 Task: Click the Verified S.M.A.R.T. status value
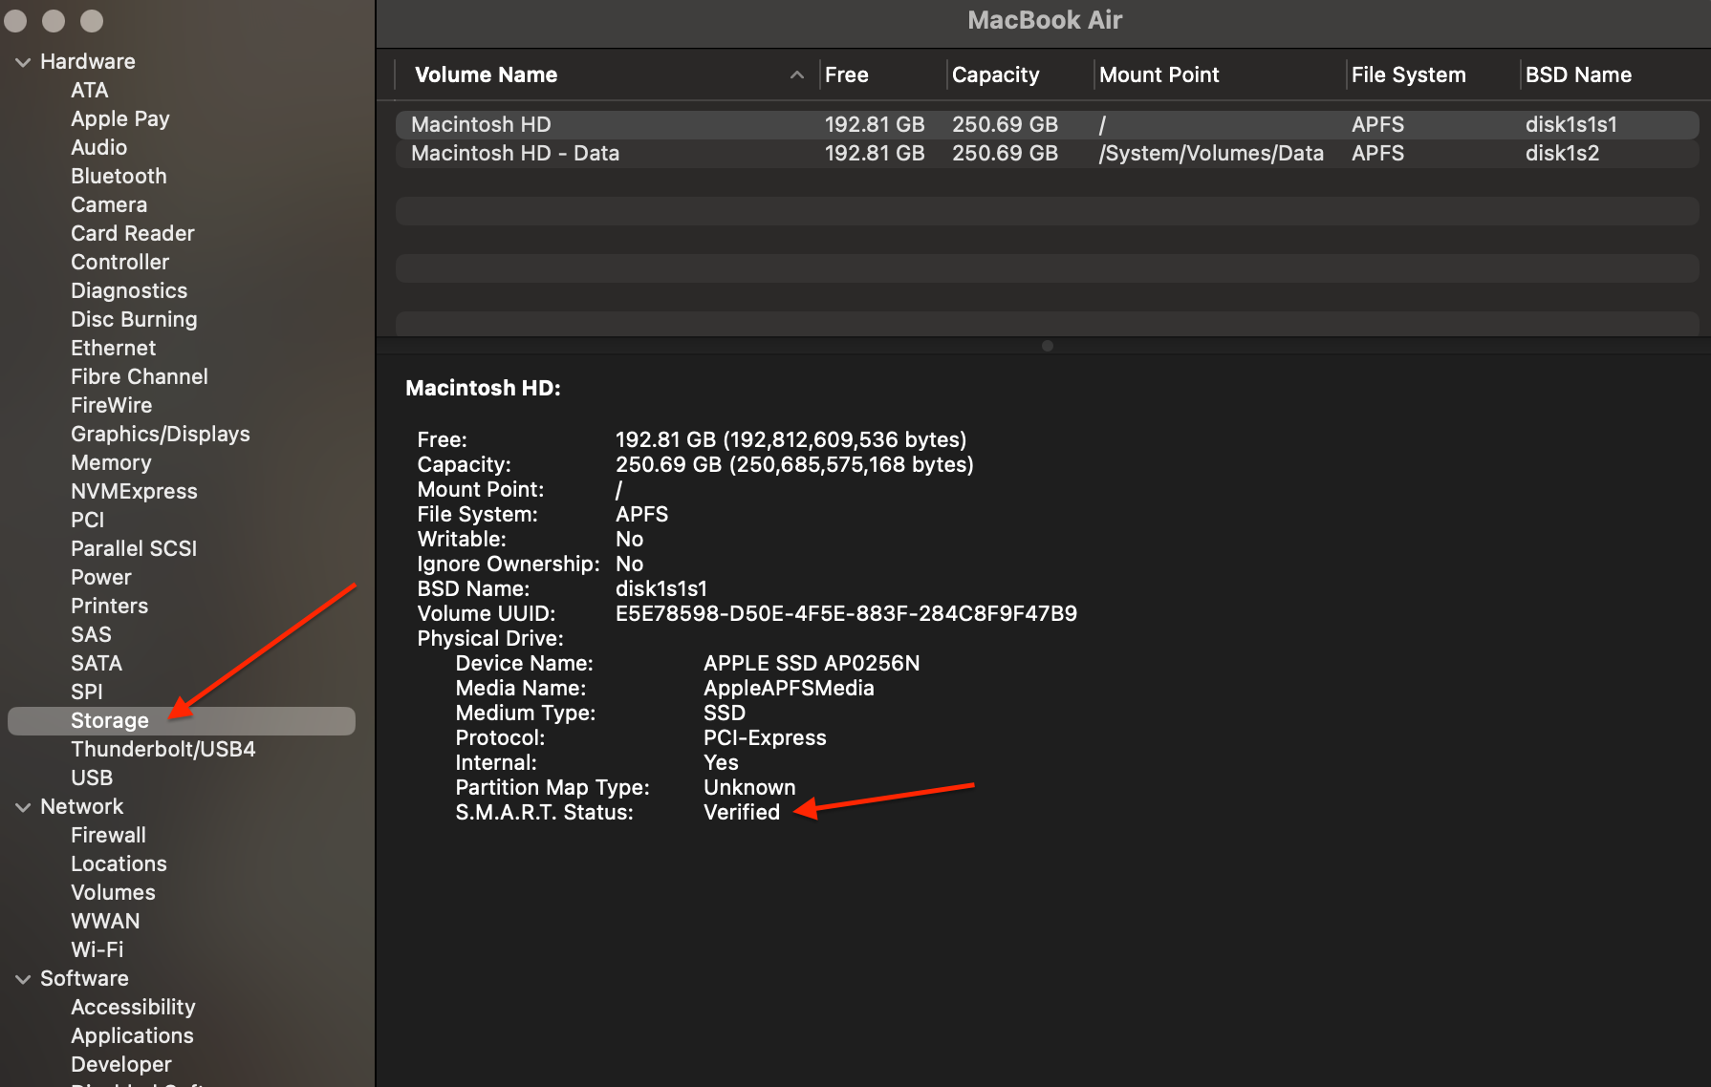pos(742,812)
